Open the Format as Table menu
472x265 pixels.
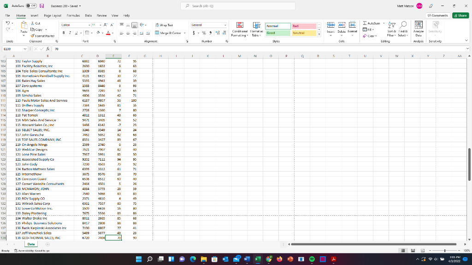(256, 29)
